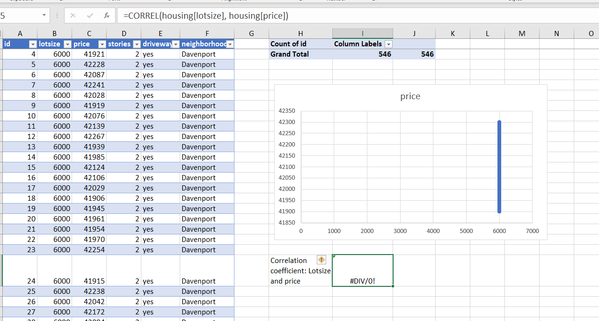599x321 pixels.
Task: Open the neighborhood column filter dropdown
Action: point(230,44)
